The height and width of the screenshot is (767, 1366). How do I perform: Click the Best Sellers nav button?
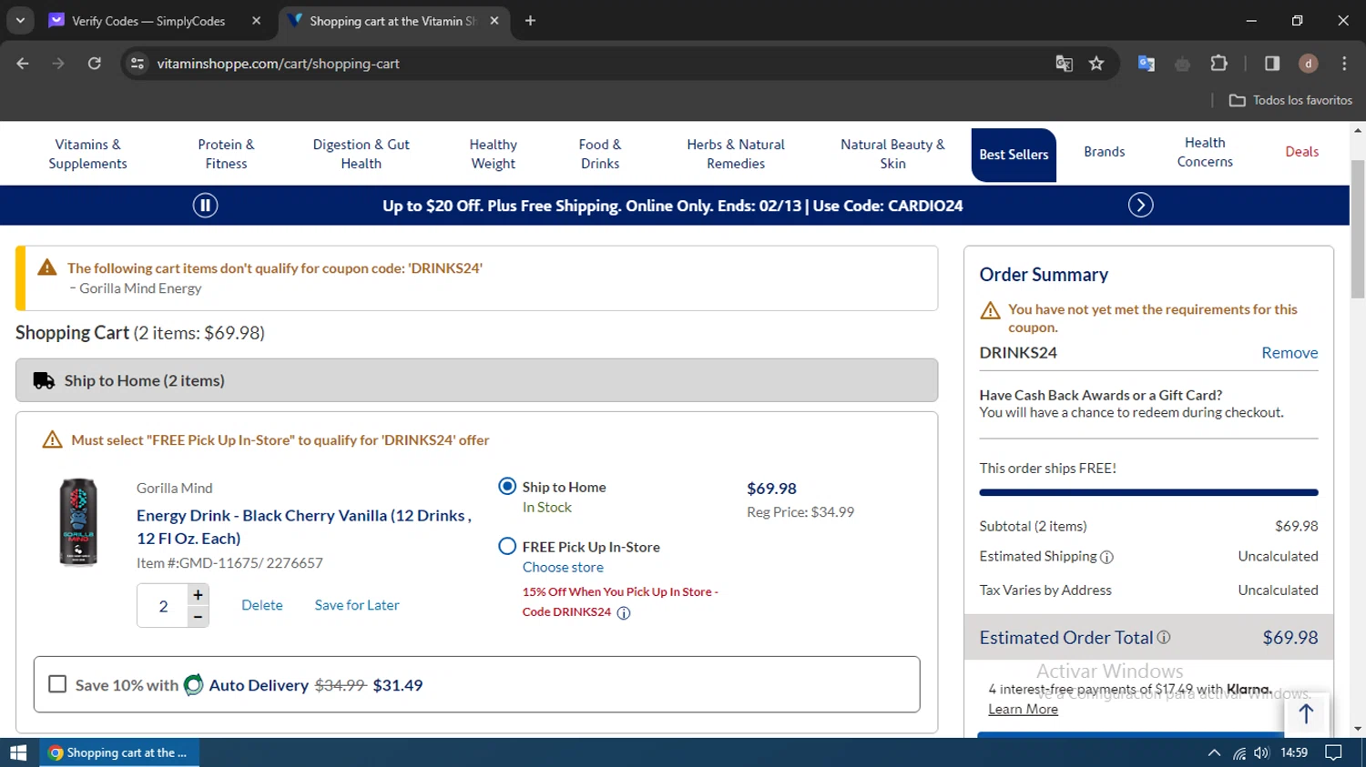tap(1014, 155)
